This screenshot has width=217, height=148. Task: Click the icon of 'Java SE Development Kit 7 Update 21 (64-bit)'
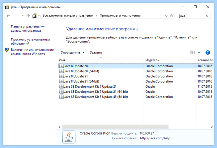point(61,92)
